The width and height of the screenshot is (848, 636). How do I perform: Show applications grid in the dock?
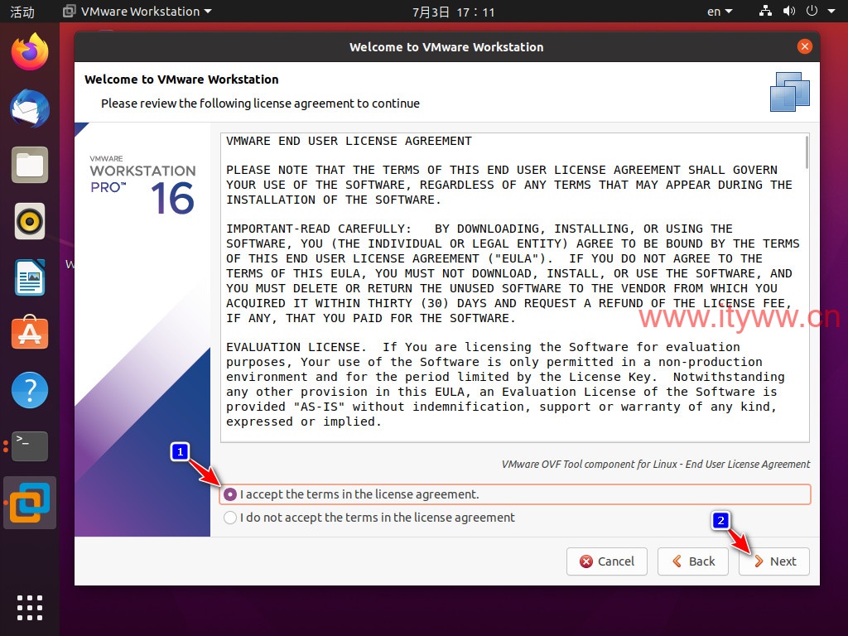click(x=30, y=608)
